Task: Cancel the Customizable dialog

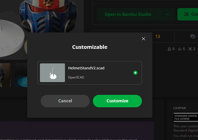Action: pos(65,101)
